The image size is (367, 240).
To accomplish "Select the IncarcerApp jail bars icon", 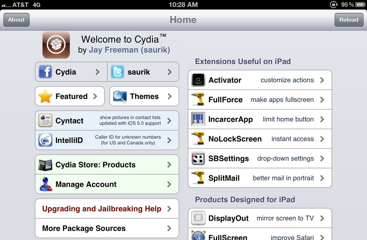I will (x=198, y=119).
